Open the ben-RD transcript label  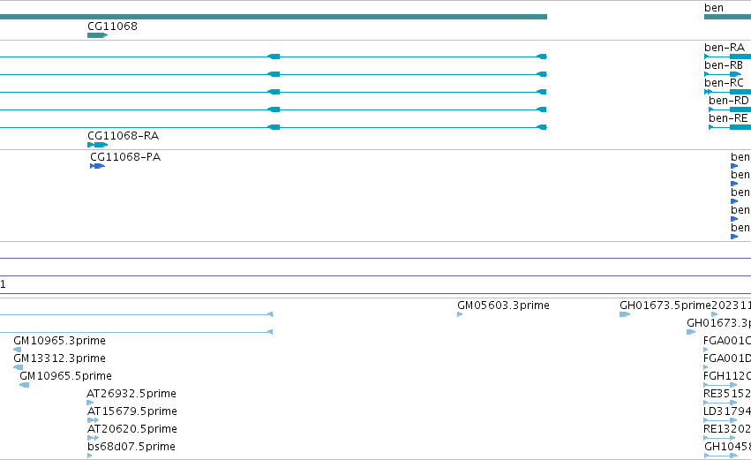coord(728,101)
